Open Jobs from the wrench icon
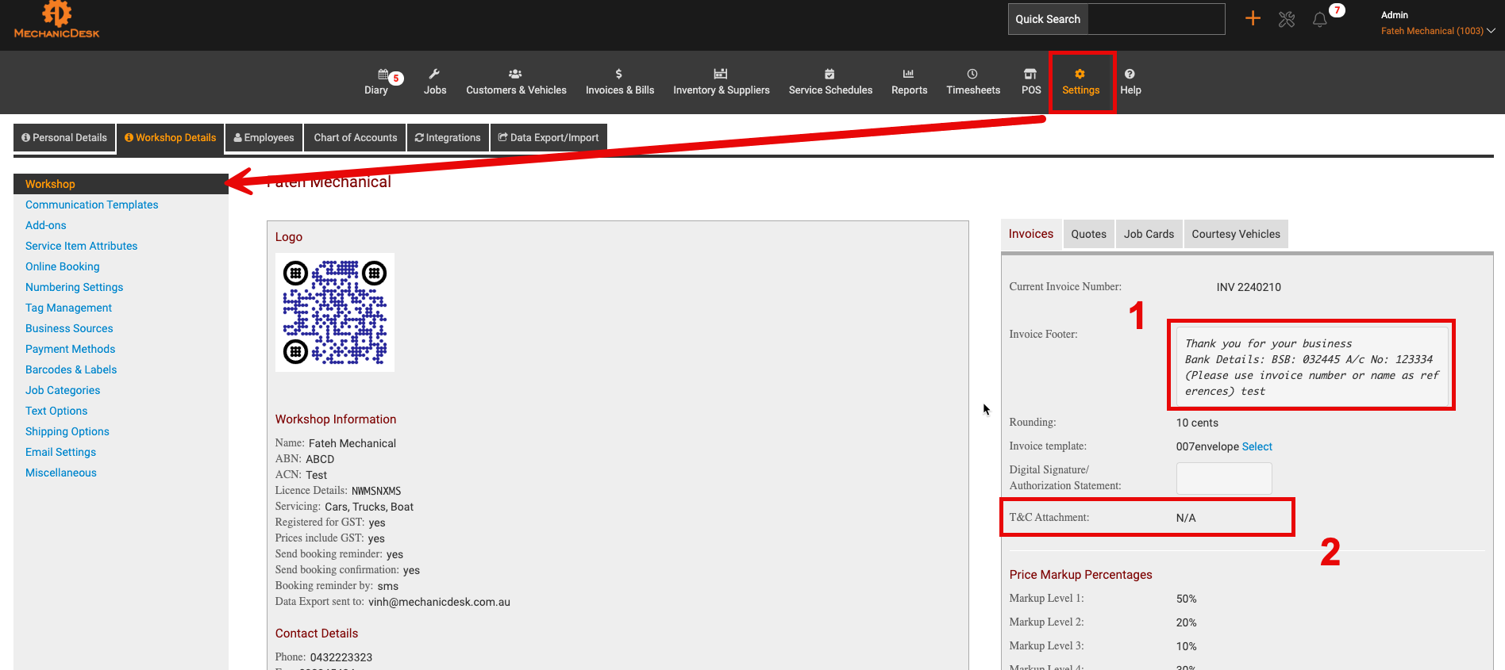This screenshot has width=1505, height=670. pos(434,75)
